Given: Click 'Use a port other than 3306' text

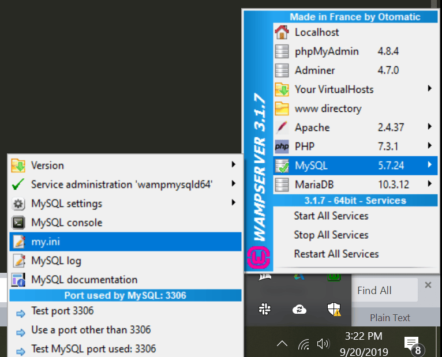Looking at the screenshot, I should click(x=91, y=330).
